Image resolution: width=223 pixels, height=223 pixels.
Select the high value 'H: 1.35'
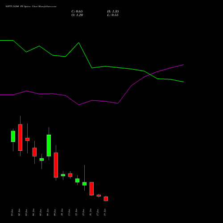click(113, 12)
